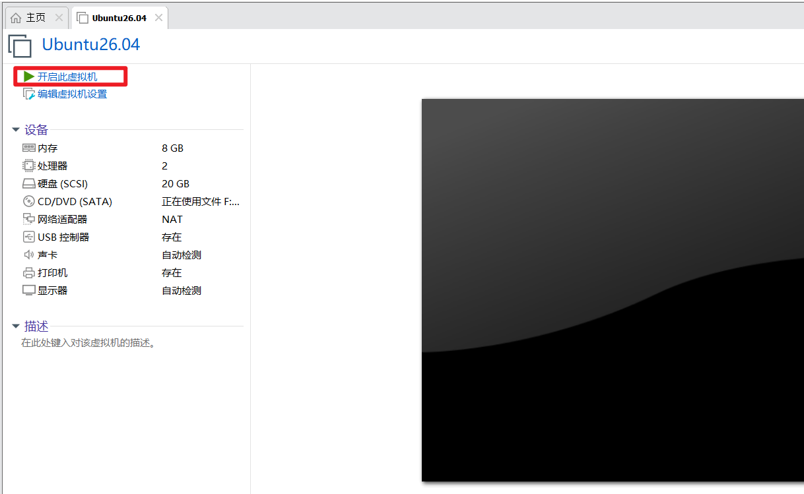Click 自动检测 value for 显示器
Image resolution: width=804 pixels, height=494 pixels.
pos(182,290)
